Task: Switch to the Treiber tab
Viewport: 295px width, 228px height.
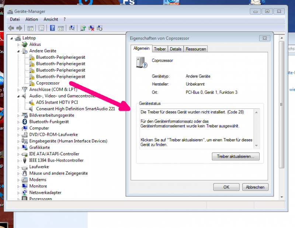Action: (160, 49)
